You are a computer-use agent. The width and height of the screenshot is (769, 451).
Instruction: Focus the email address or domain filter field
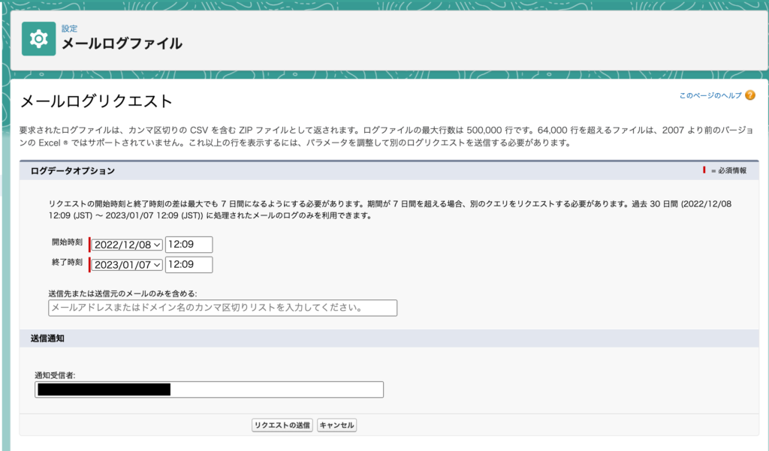(222, 308)
